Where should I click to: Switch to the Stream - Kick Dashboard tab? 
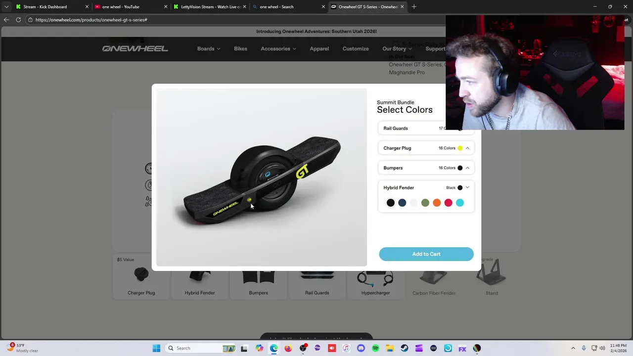pyautogui.click(x=51, y=7)
